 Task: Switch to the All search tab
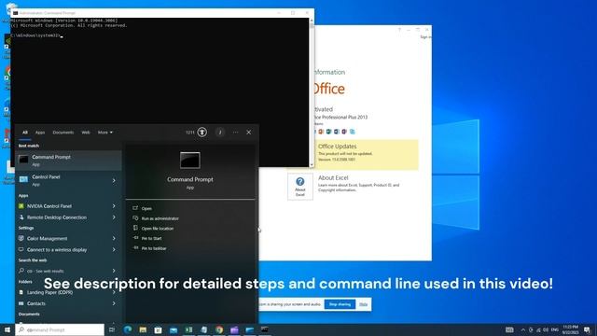click(25, 133)
